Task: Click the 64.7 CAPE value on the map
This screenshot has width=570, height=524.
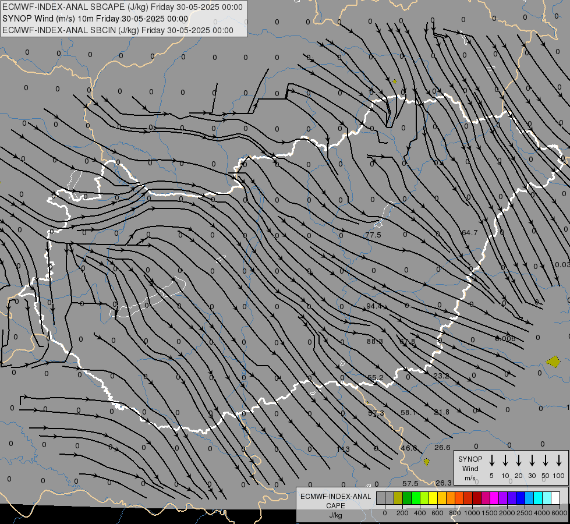Action: click(470, 233)
